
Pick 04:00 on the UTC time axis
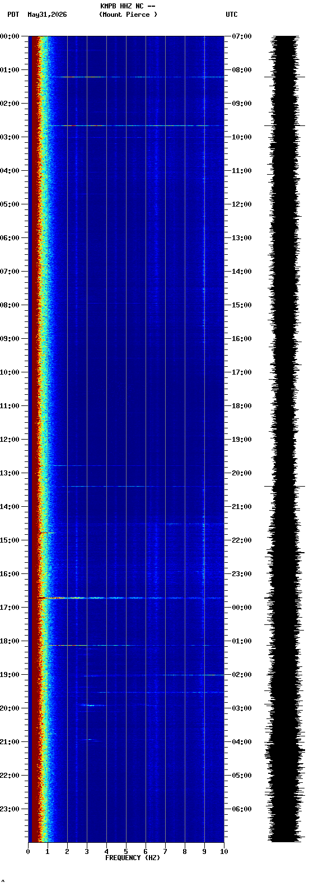tap(242, 742)
